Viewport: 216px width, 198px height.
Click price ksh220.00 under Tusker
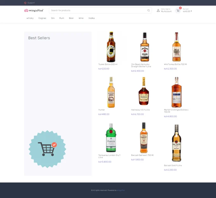[x=104, y=69]
